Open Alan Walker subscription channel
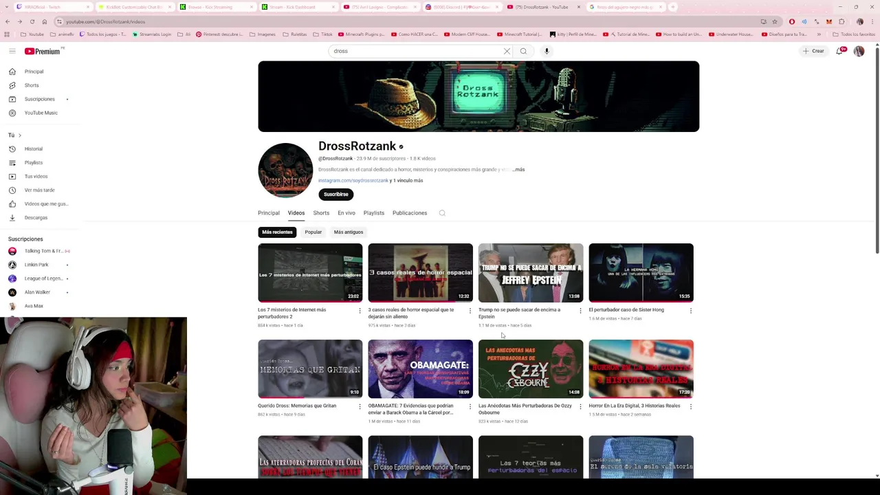This screenshot has width=880, height=495. pyautogui.click(x=37, y=292)
